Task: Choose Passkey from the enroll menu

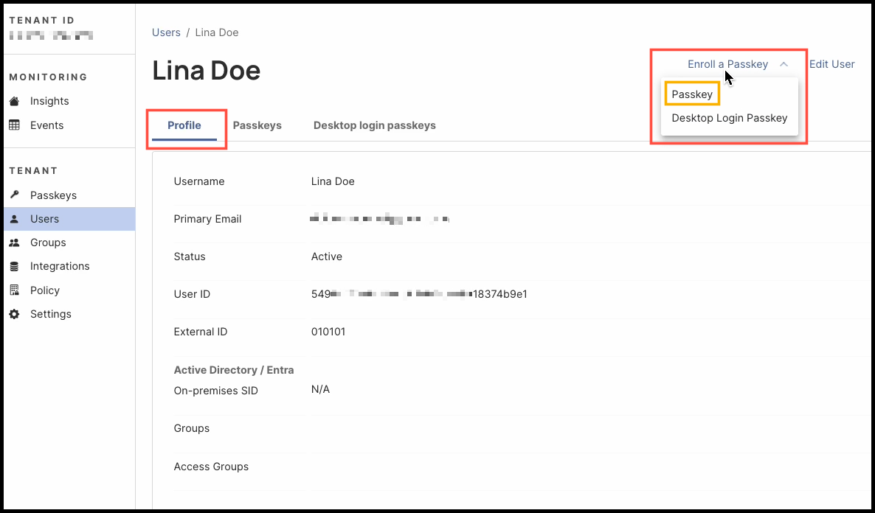Action: [692, 94]
